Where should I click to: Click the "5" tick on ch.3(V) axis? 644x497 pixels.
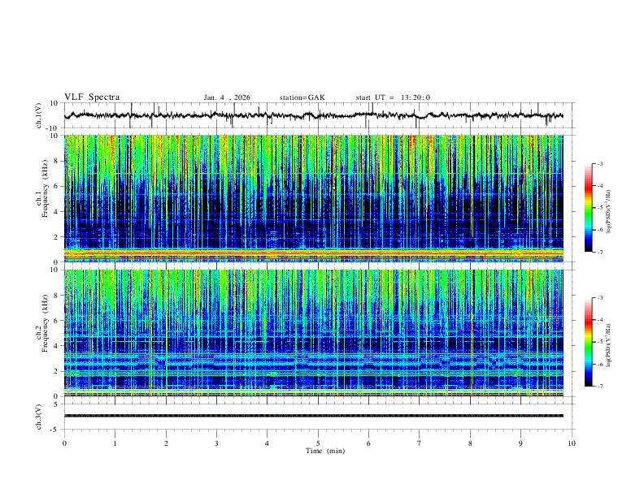pyautogui.click(x=57, y=404)
